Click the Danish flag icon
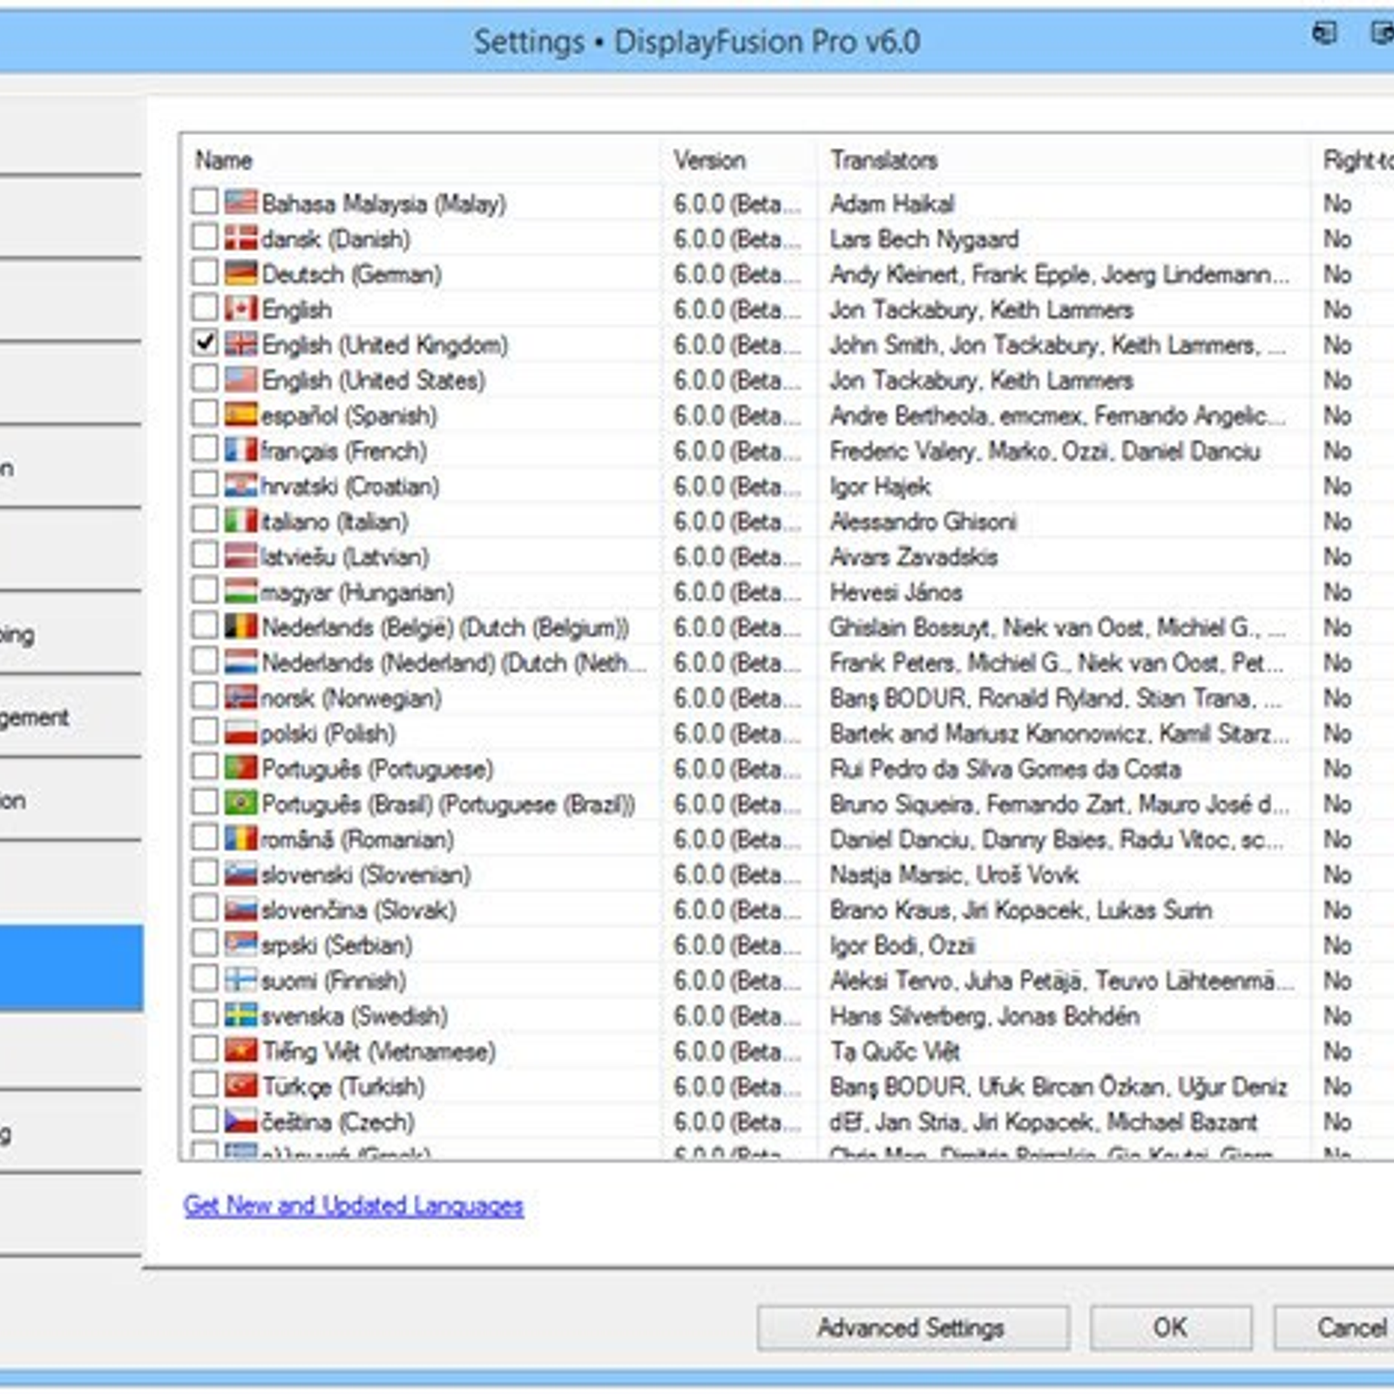Viewport: 1394px width, 1394px height. (x=240, y=238)
